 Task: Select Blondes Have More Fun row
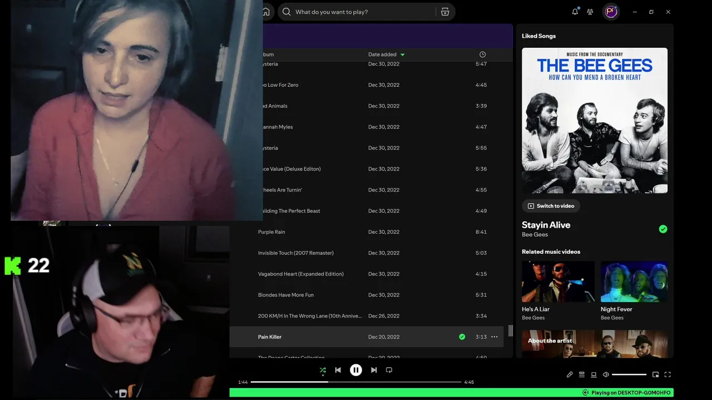point(367,295)
